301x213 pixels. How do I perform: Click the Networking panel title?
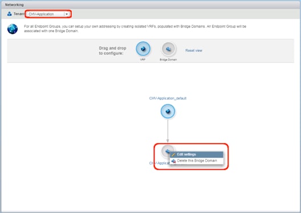click(14, 5)
